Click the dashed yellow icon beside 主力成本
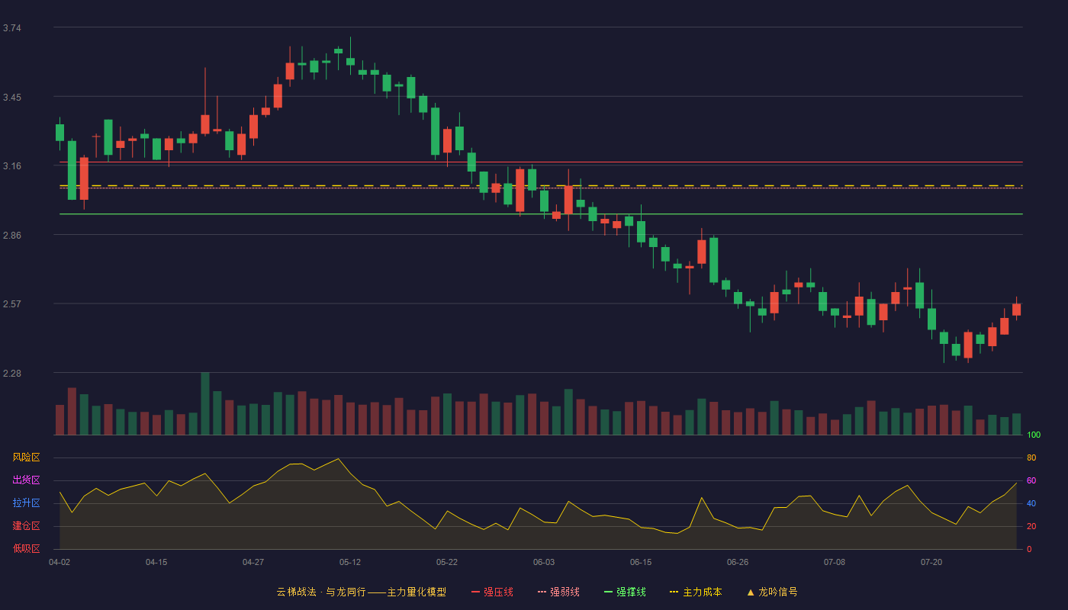The image size is (1068, 610). [674, 592]
